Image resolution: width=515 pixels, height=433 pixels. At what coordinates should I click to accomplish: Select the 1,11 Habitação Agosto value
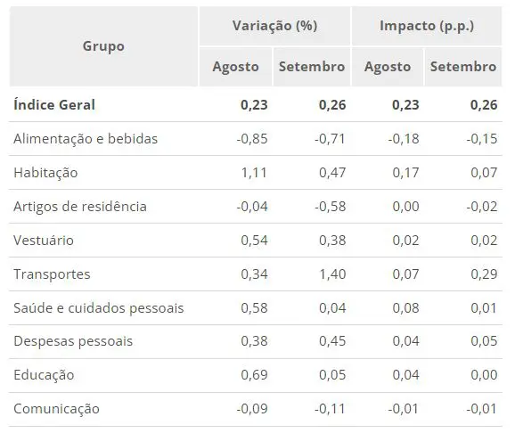[x=254, y=173]
